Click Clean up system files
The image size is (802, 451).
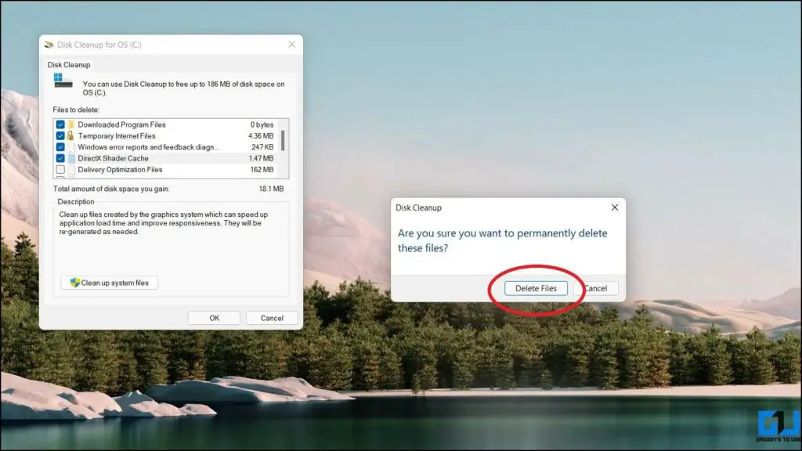[x=108, y=283]
